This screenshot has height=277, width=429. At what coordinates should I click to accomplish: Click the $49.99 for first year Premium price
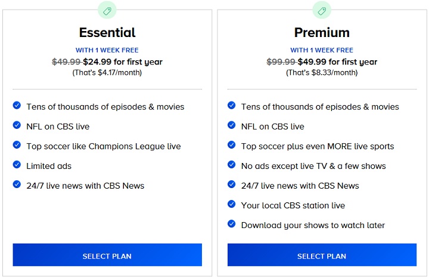point(338,62)
